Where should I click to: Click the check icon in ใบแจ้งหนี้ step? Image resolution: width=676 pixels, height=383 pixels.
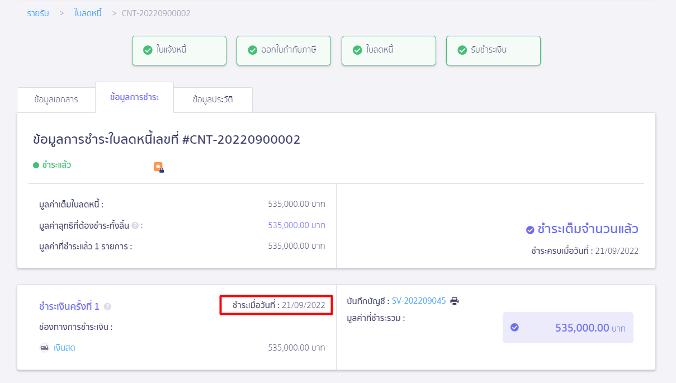(x=148, y=50)
